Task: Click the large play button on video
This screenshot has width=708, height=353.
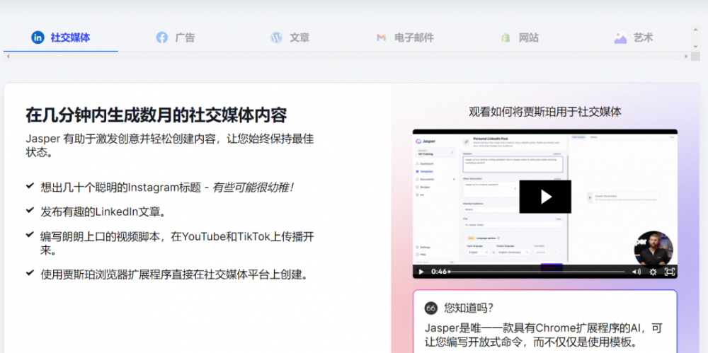Action: [x=544, y=197]
